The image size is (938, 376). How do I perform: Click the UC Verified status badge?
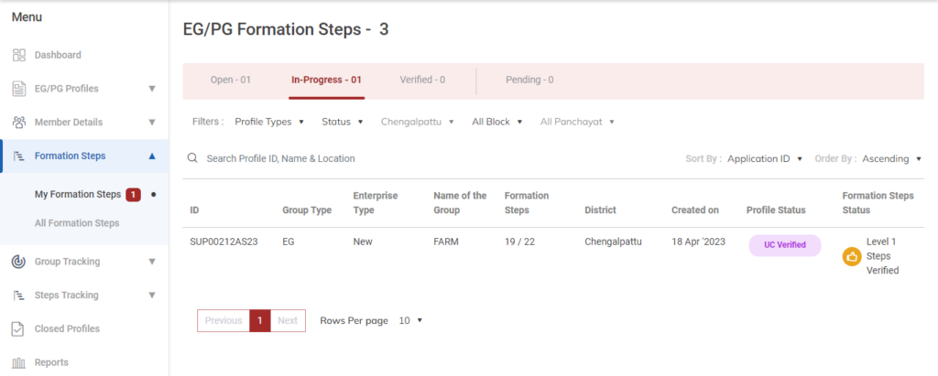(785, 245)
